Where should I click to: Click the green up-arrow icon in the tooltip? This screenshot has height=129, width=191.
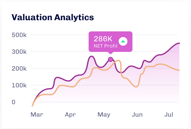(123, 41)
